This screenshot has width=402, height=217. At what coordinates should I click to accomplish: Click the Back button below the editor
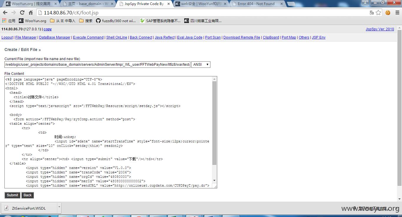[x=27, y=195]
